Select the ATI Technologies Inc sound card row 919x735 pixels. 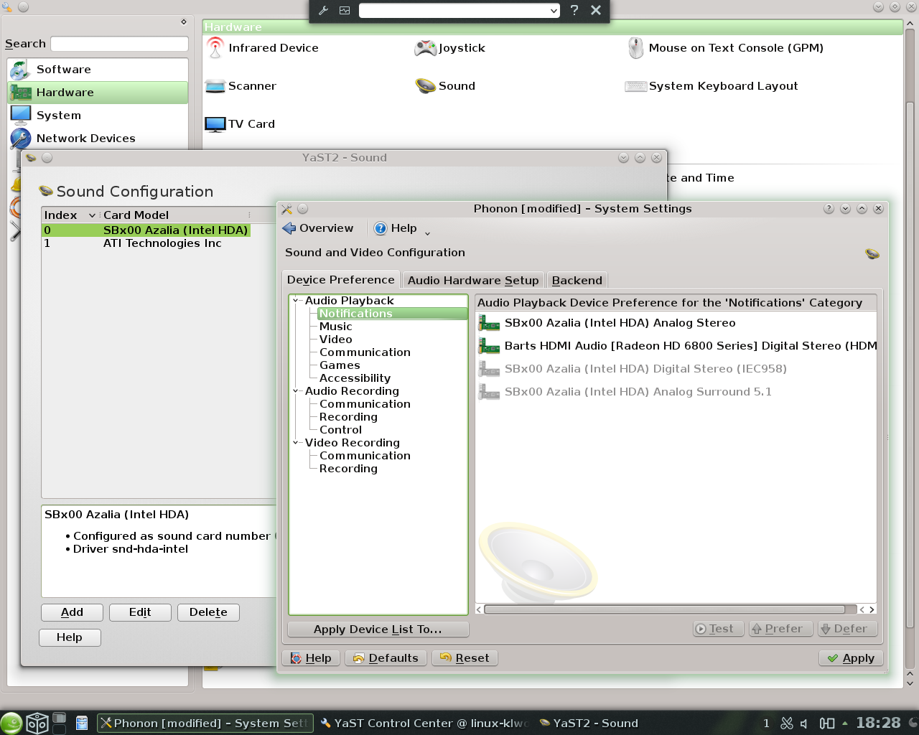point(162,243)
